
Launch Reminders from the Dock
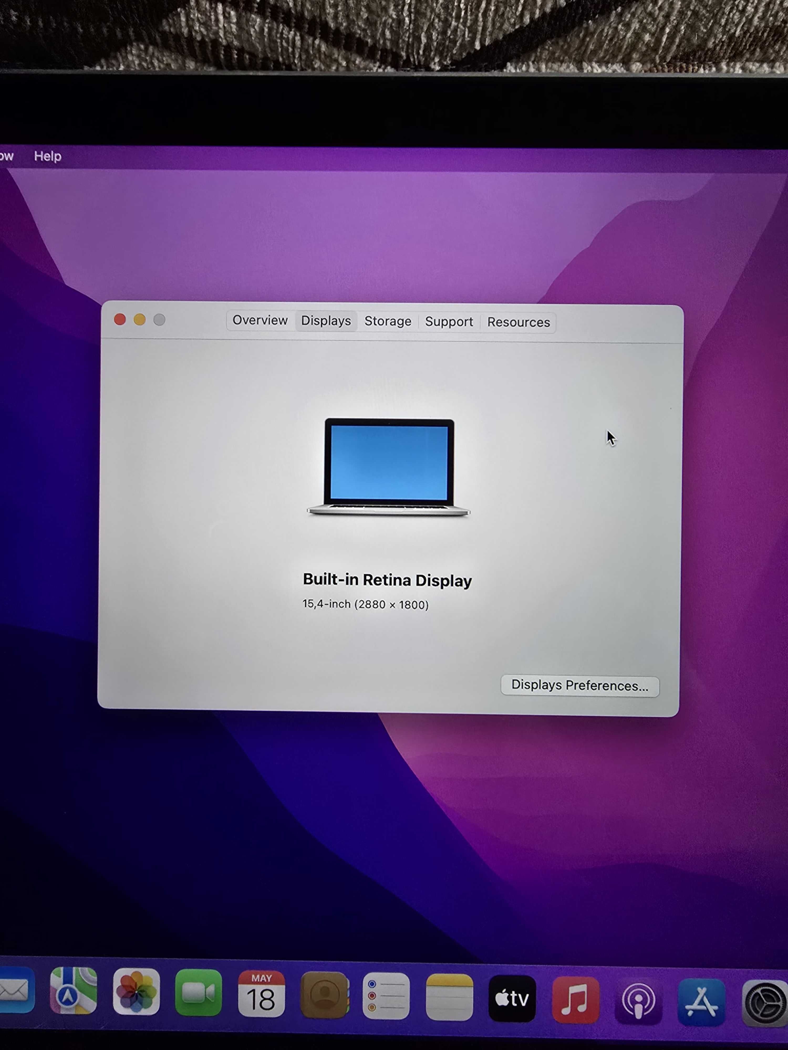386,996
